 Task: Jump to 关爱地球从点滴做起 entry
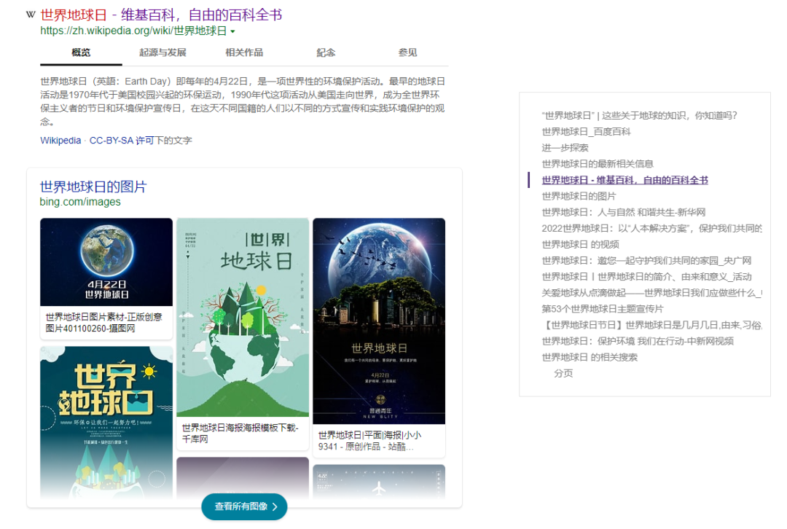click(x=652, y=293)
